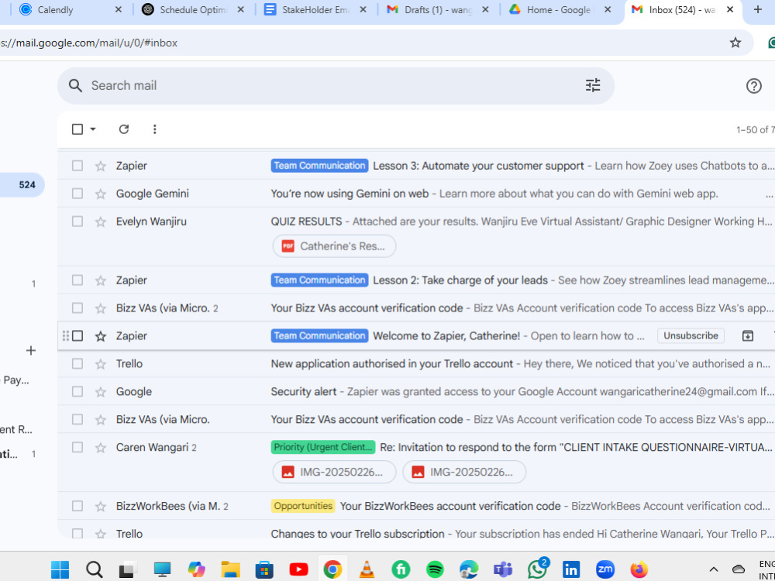Tick checkbox for Caren Wangari email
Screen dimensions: 775x581
point(77,447)
